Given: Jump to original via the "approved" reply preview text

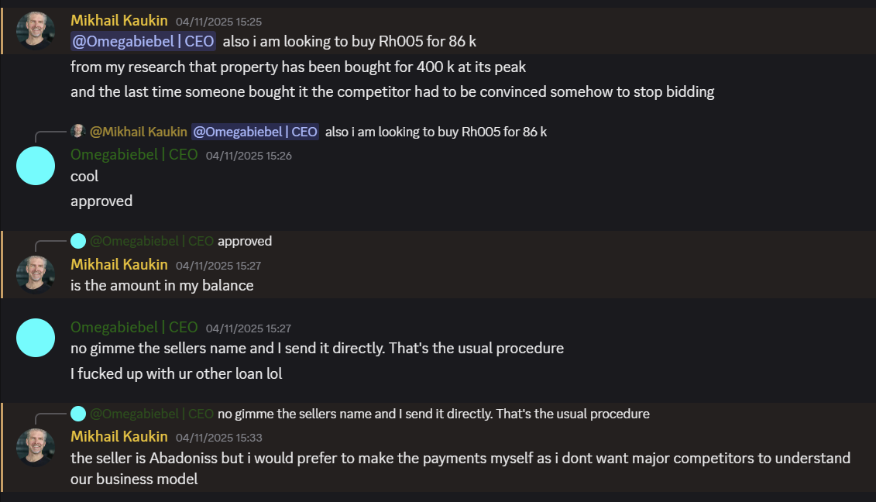Looking at the screenshot, I should click(x=245, y=241).
